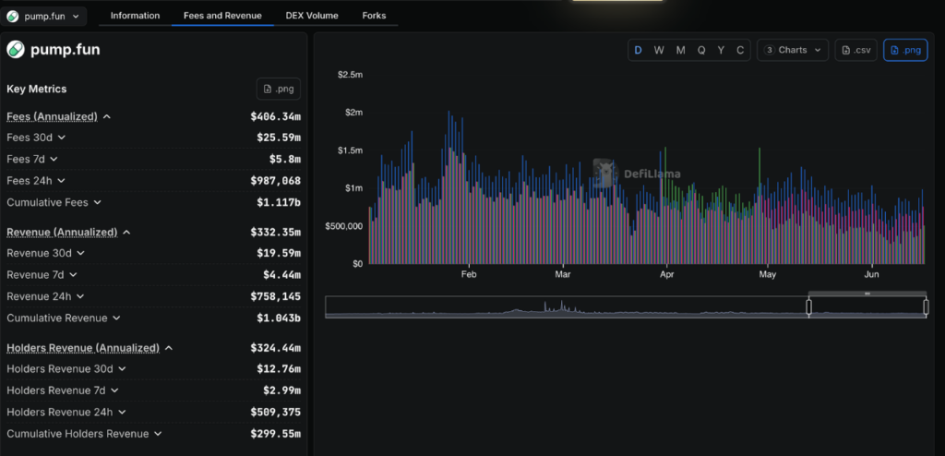Viewport: 945px width, 456px height.
Task: Select daily (D) chart interval
Action: click(x=639, y=50)
